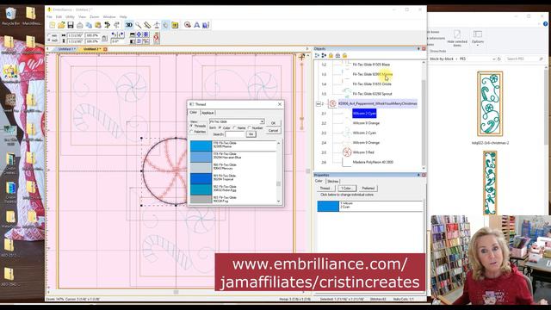
Task: Click the Thread button in Properties
Action: click(325, 189)
